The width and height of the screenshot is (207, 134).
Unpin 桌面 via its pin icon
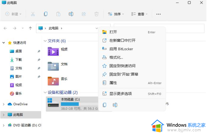pos(39,51)
